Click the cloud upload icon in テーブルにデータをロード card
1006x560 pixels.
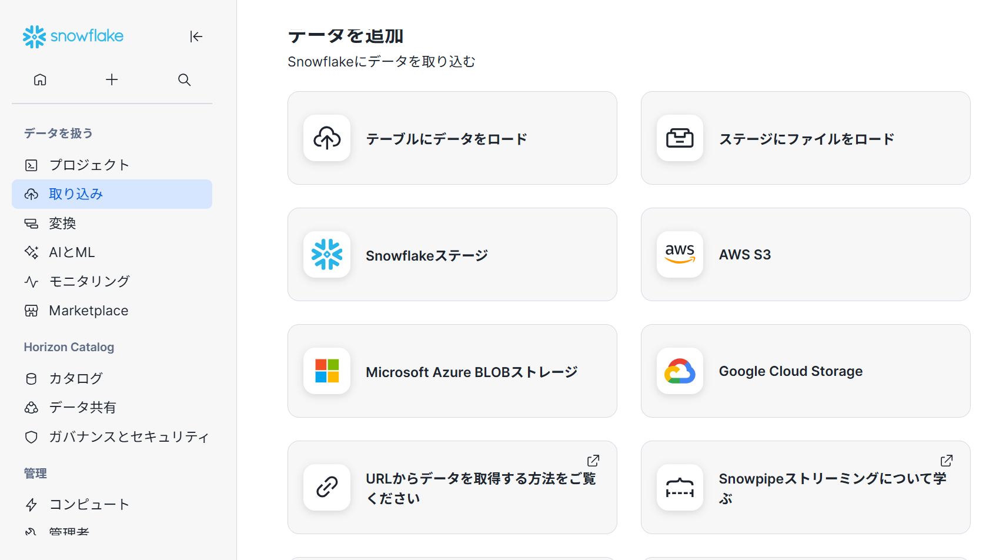(x=327, y=138)
